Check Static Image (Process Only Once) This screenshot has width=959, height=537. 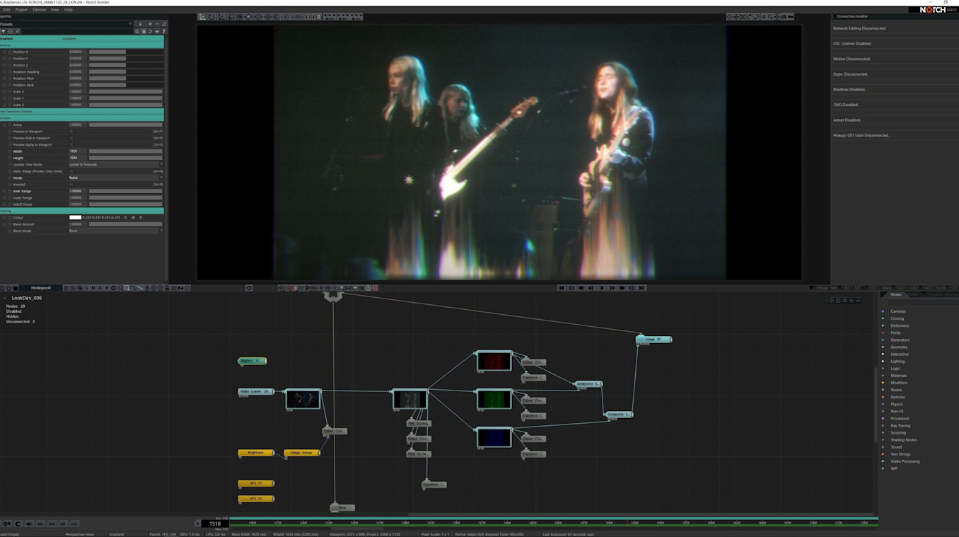pos(71,171)
